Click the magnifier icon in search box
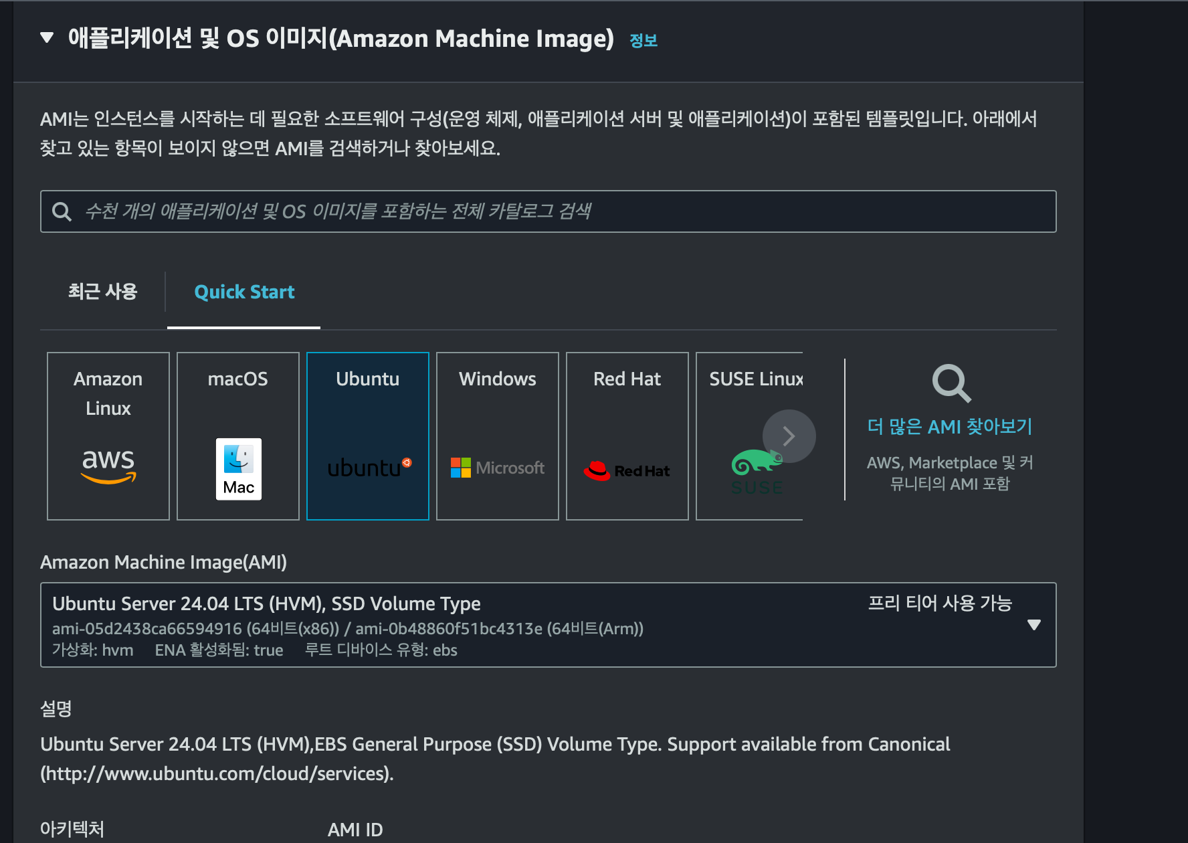Screen dimensions: 1188x843 click(62, 211)
